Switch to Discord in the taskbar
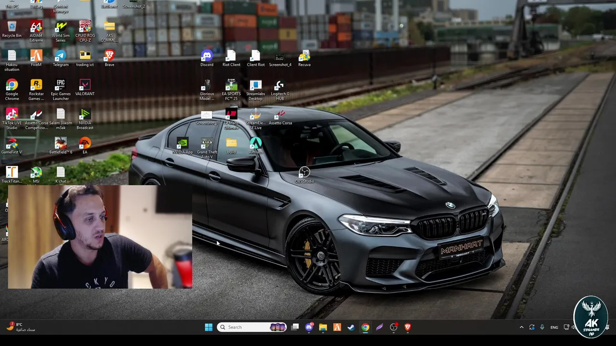 pos(309,327)
